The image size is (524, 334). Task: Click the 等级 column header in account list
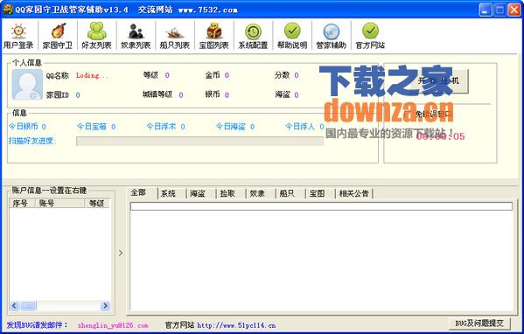(97, 203)
